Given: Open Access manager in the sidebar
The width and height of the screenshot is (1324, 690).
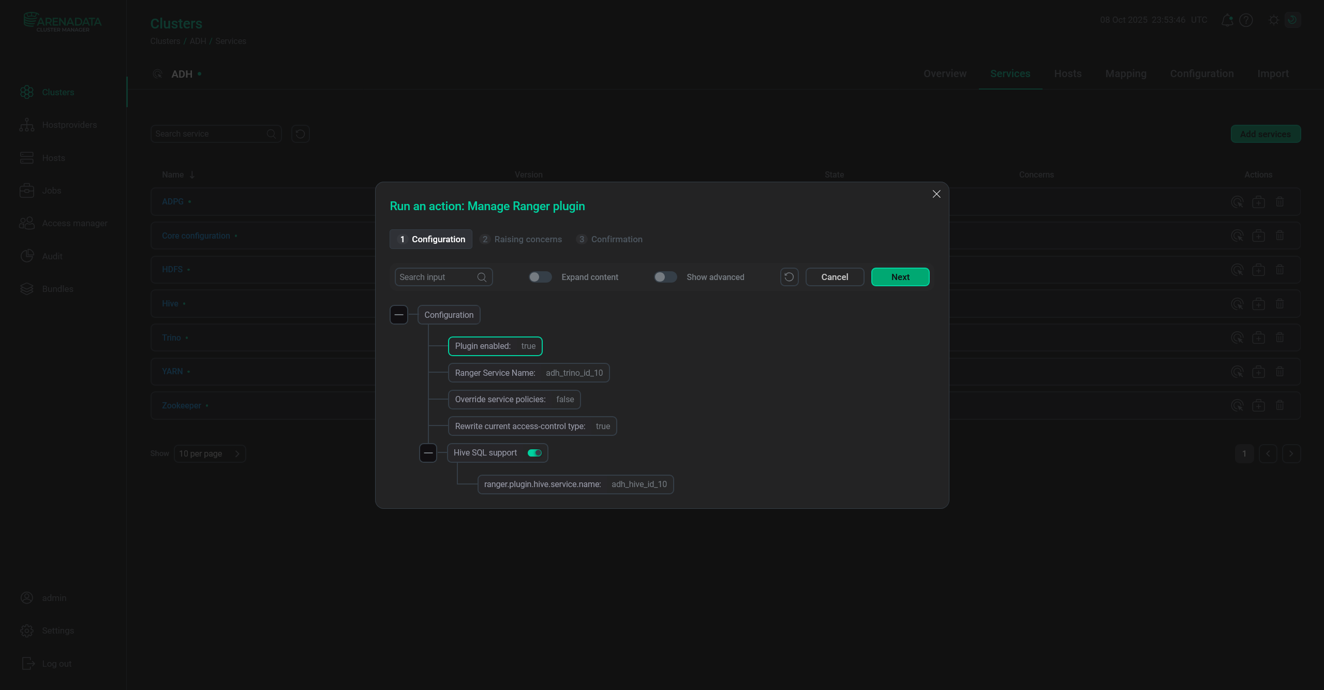Looking at the screenshot, I should 75,223.
